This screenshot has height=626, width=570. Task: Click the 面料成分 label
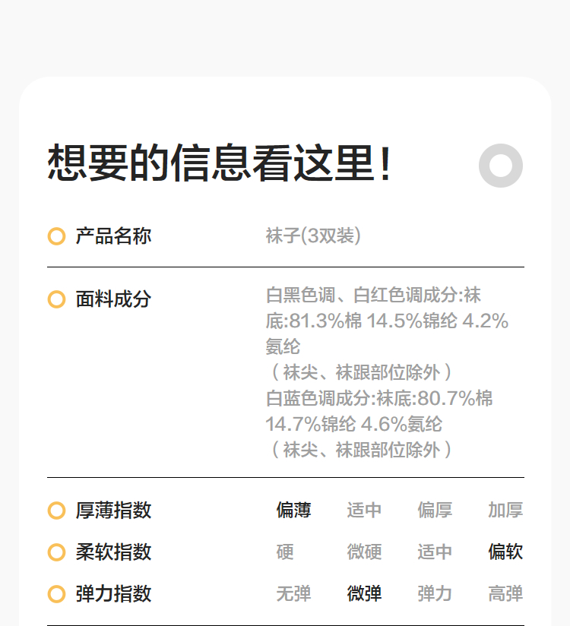coord(113,299)
